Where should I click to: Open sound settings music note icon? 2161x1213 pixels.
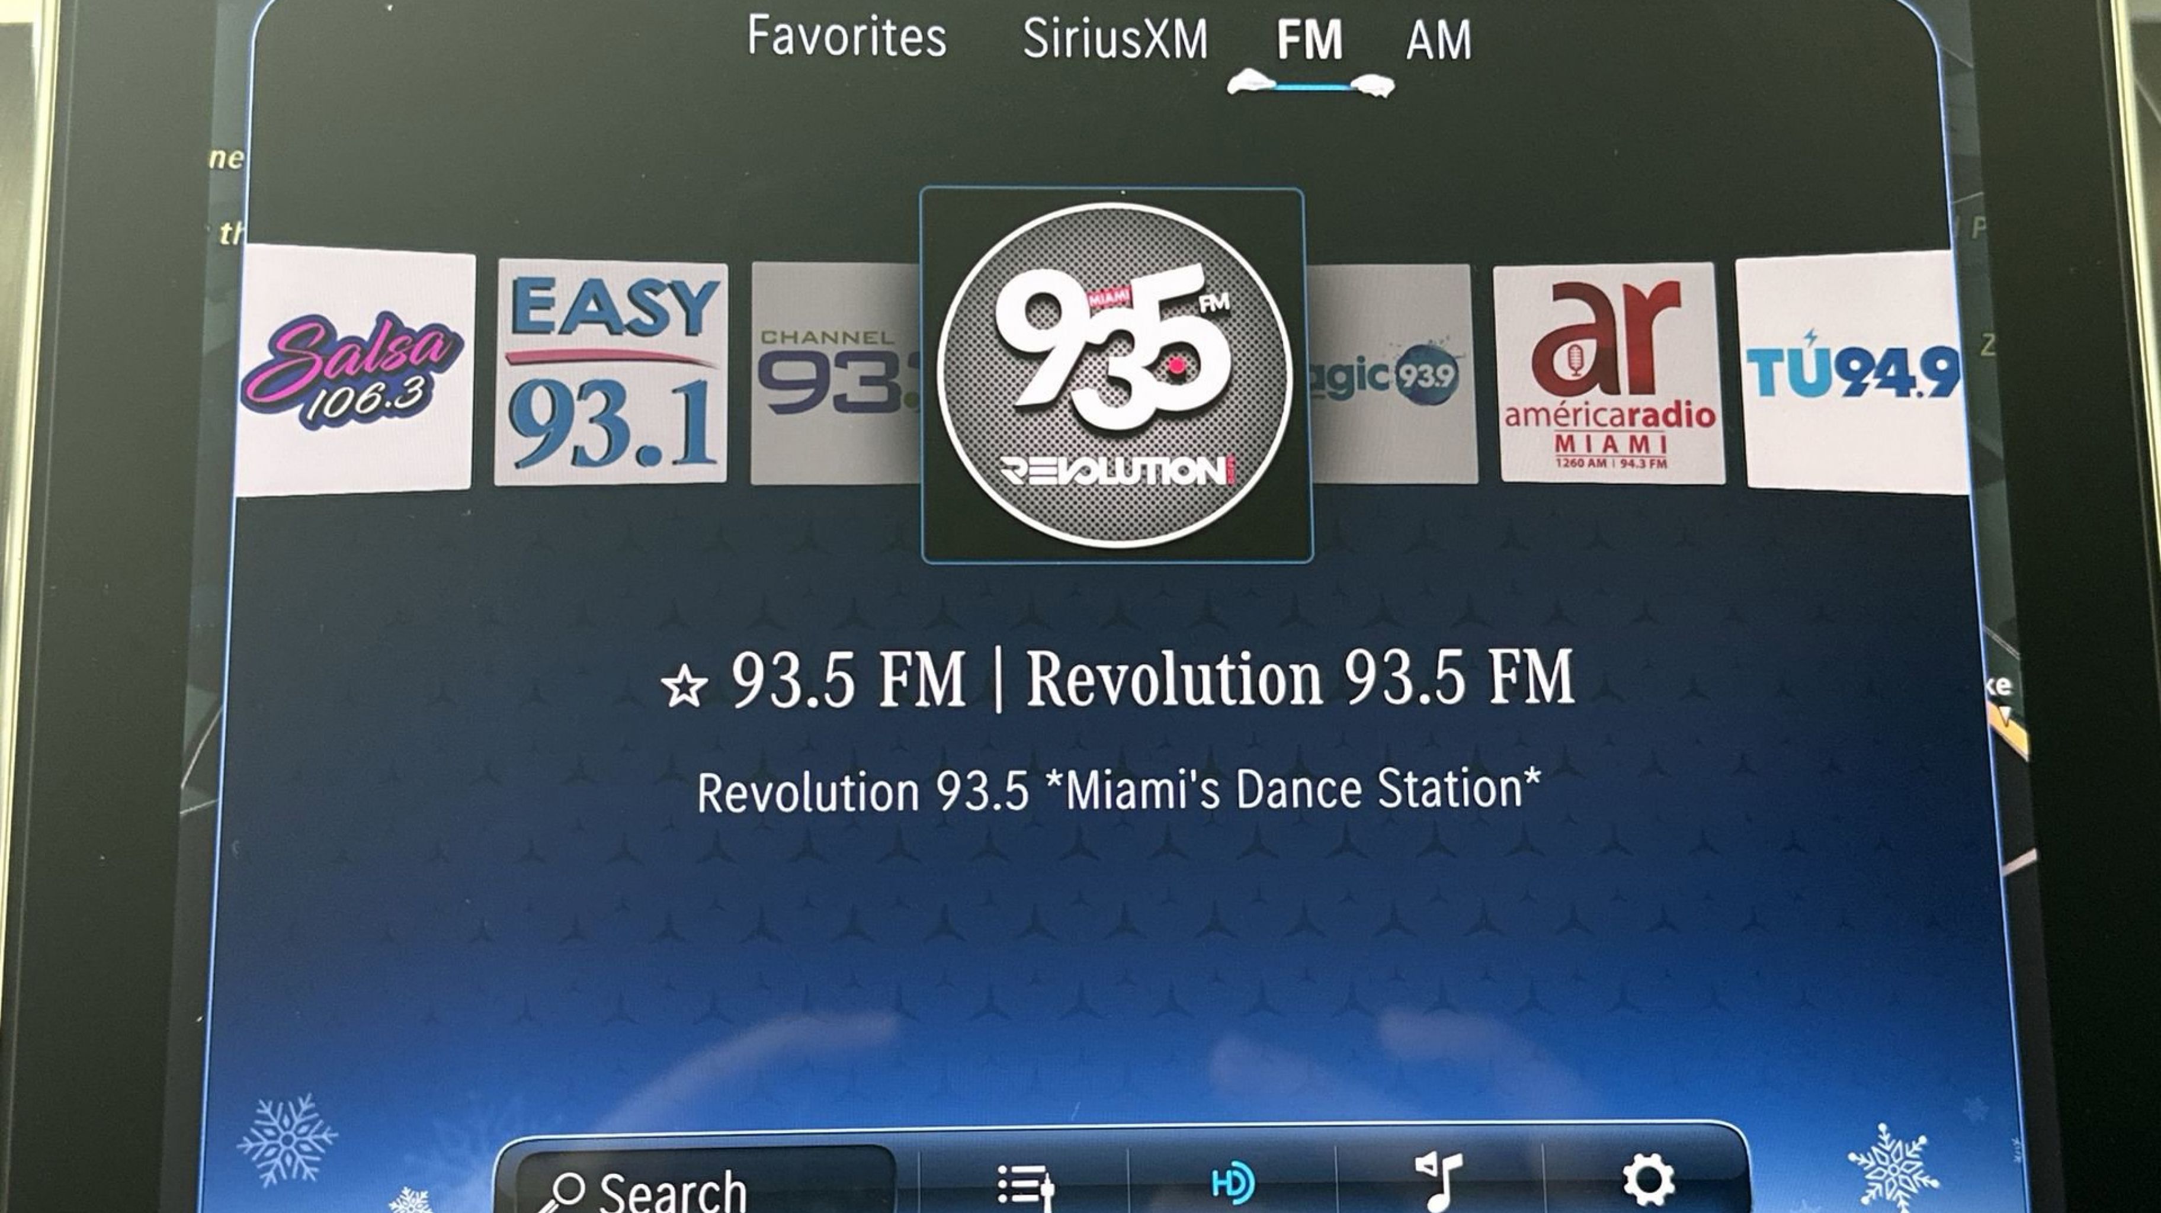(1439, 1181)
